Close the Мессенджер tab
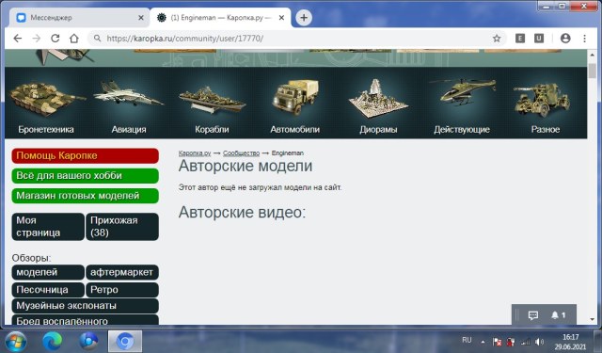 [141, 18]
